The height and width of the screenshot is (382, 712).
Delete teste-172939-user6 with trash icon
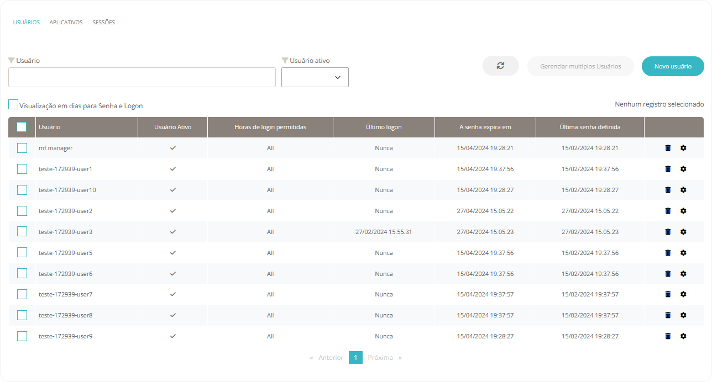pos(668,274)
